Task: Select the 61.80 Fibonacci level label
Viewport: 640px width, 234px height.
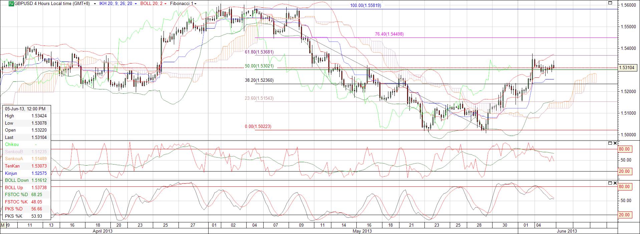Action: pyautogui.click(x=259, y=52)
